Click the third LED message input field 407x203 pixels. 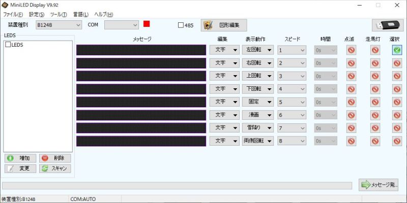141,76
